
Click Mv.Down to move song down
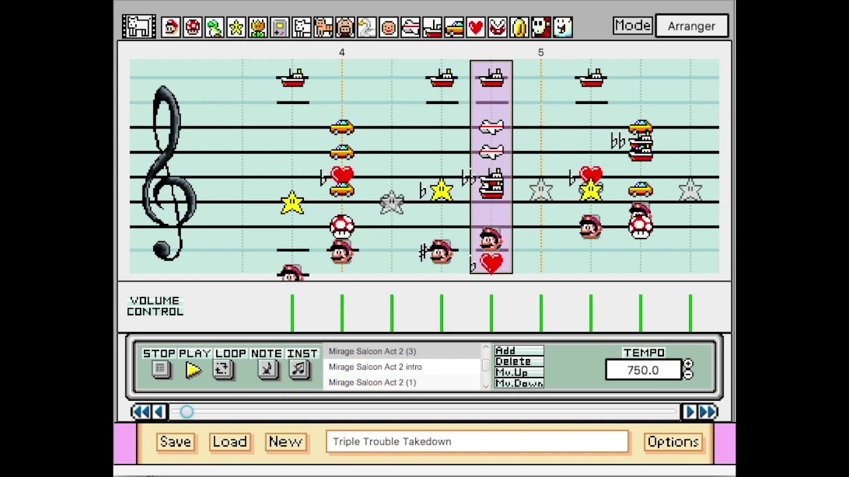tap(519, 384)
